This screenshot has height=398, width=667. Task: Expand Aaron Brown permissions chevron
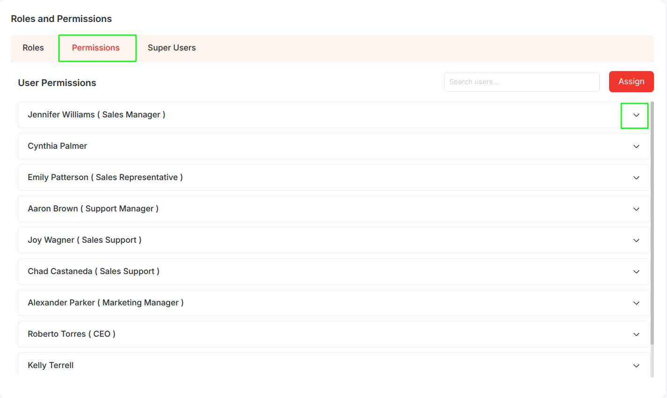[636, 209]
